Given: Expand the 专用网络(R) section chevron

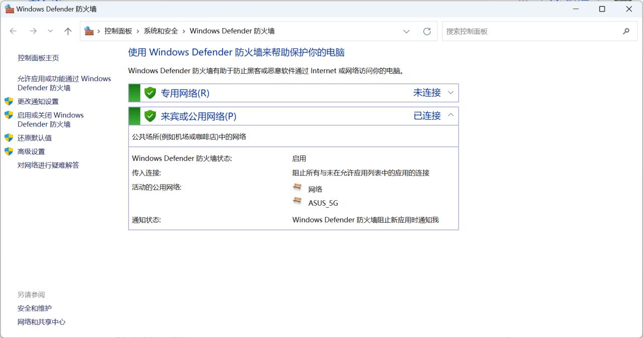Looking at the screenshot, I should pyautogui.click(x=451, y=93).
